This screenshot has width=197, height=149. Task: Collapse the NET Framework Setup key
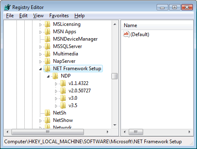40,69
